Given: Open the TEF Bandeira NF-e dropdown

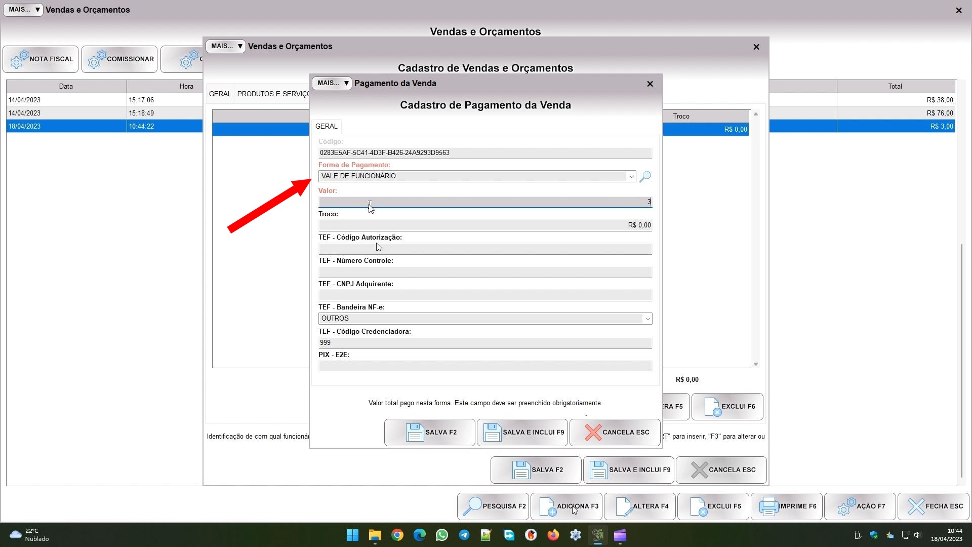Looking at the screenshot, I should pyautogui.click(x=647, y=319).
